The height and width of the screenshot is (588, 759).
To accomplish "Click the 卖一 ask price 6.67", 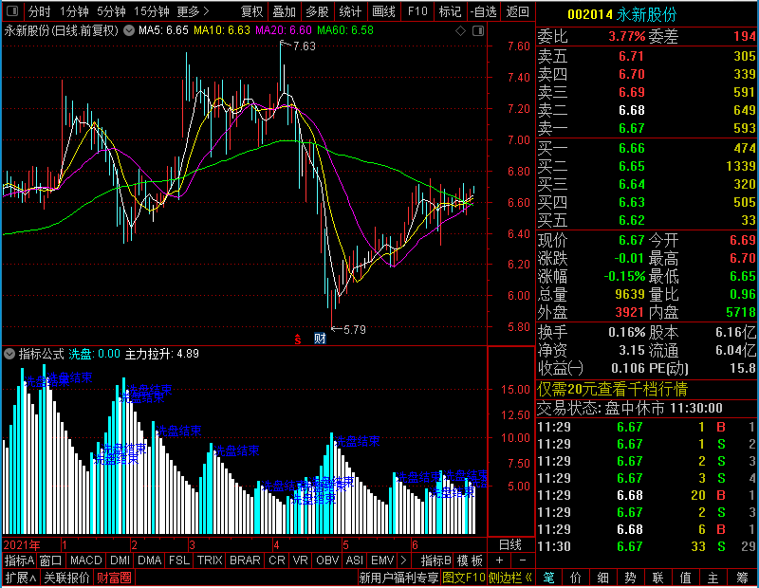I will (632, 128).
